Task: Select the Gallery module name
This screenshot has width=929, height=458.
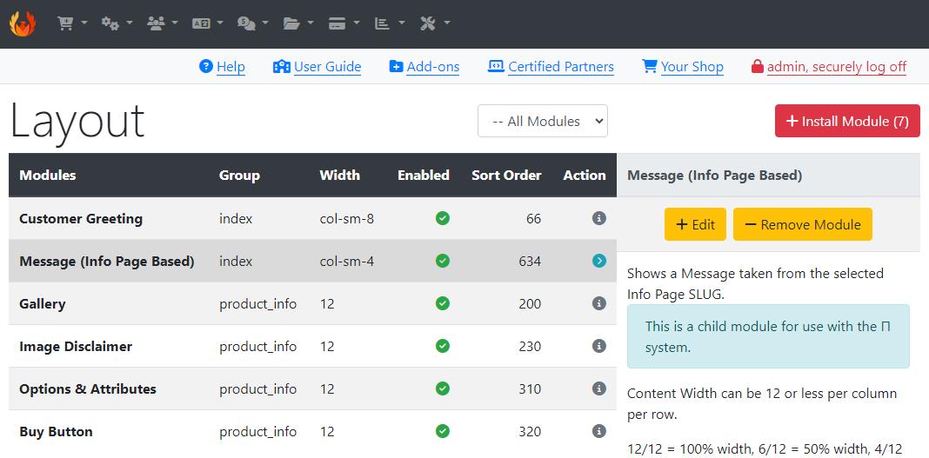Action: [x=43, y=303]
